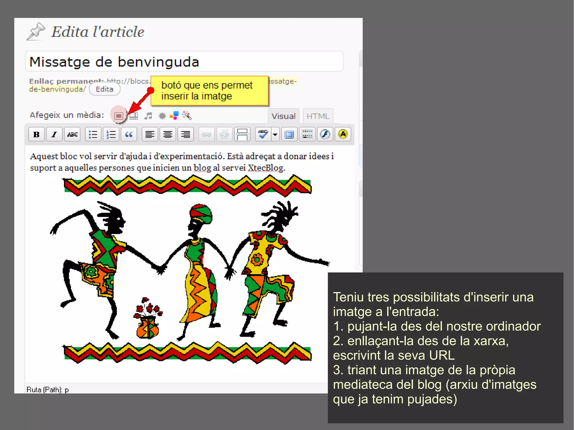Open the spellchecker language dropdown arrow
Image resolution: width=574 pixels, height=430 pixels.
tap(275, 134)
